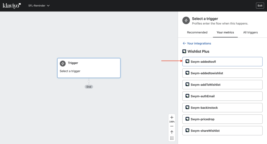Click the heart icon beside Swym-addedtowishlist
Screen dimensions: 267x144
187,73
